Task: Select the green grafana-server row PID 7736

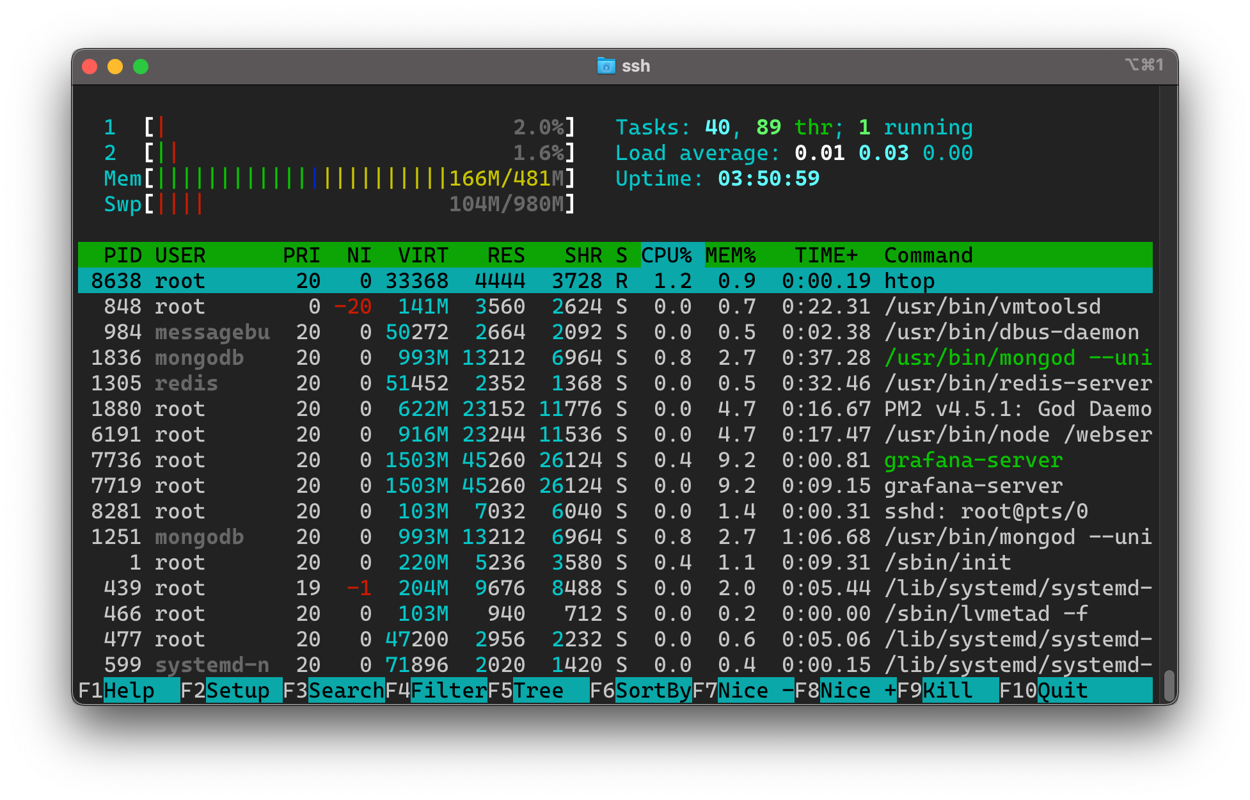Action: click(x=615, y=460)
